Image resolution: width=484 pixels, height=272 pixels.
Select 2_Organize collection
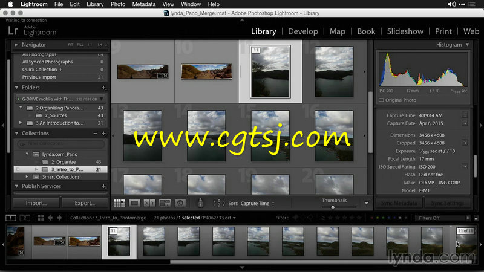click(x=60, y=162)
